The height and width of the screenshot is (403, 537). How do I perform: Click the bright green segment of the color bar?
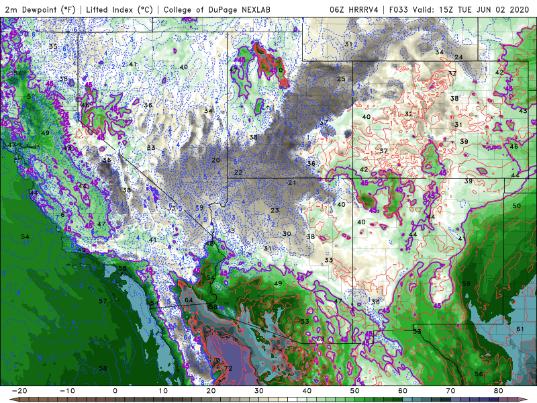point(360,400)
